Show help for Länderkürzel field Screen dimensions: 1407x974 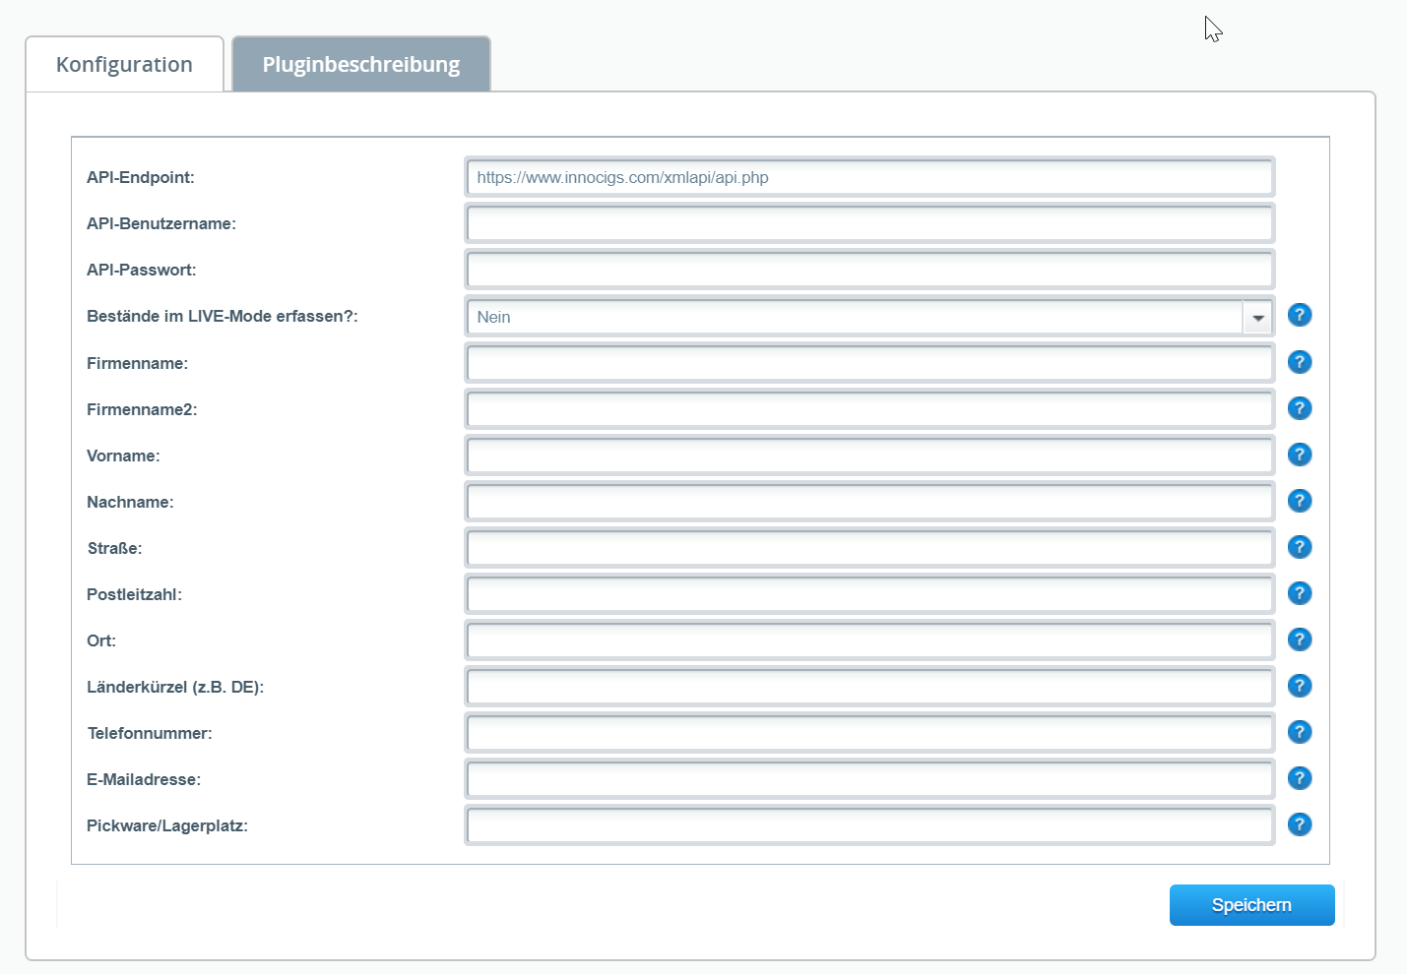click(x=1300, y=686)
